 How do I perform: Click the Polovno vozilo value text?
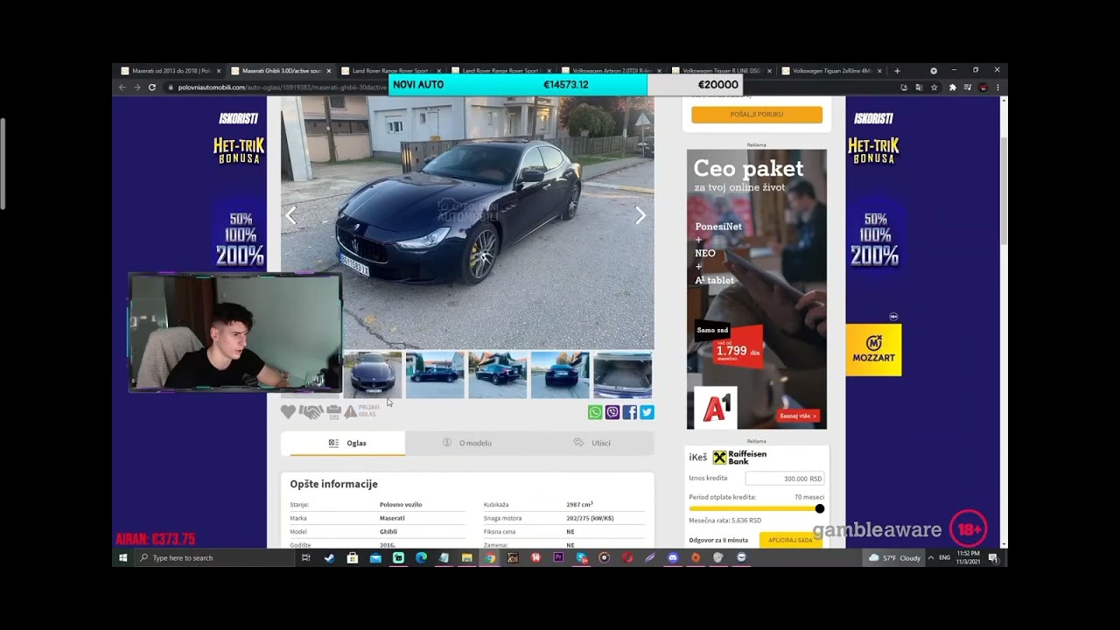point(401,505)
